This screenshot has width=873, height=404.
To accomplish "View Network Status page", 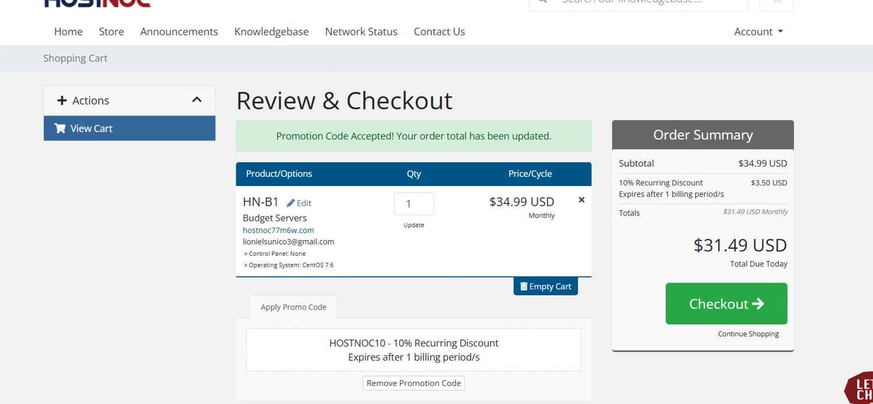I will coord(361,31).
